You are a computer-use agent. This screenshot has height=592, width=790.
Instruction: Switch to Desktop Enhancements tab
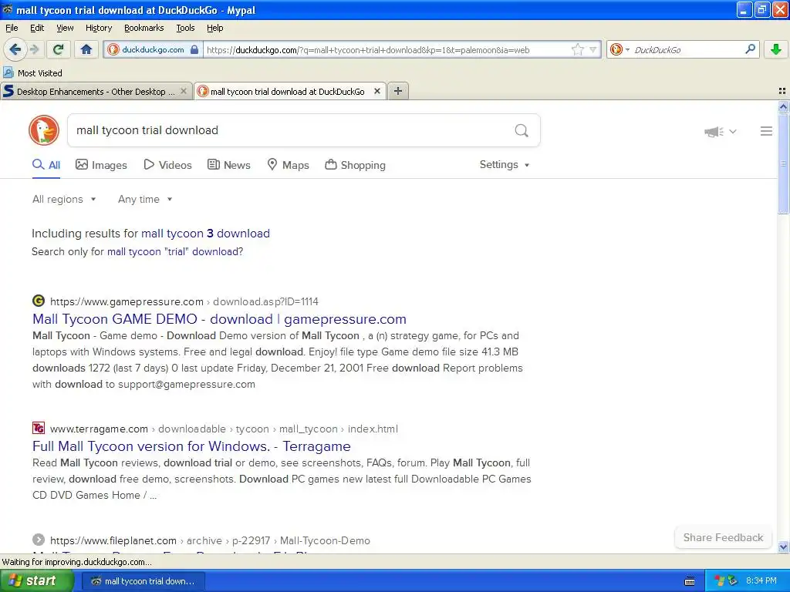click(96, 91)
